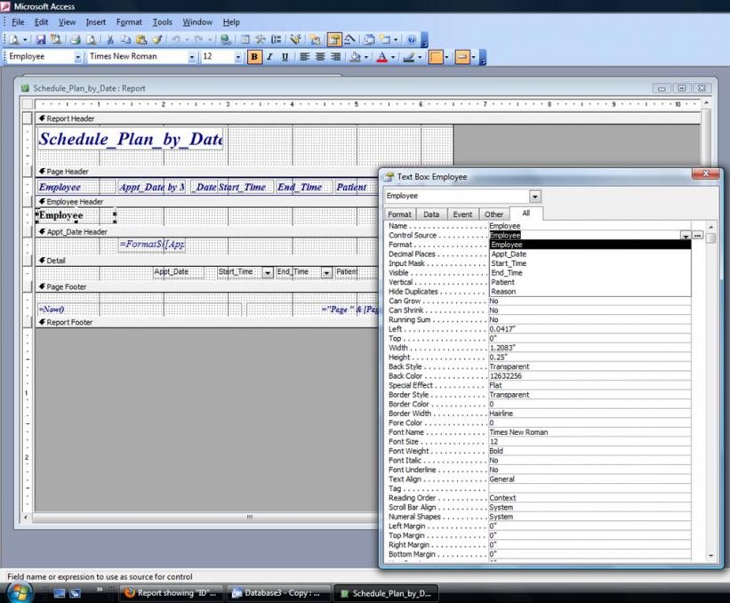Viewport: 730px width, 603px height.
Task: Switch to the Event tab in the property sheet
Action: [x=462, y=214]
